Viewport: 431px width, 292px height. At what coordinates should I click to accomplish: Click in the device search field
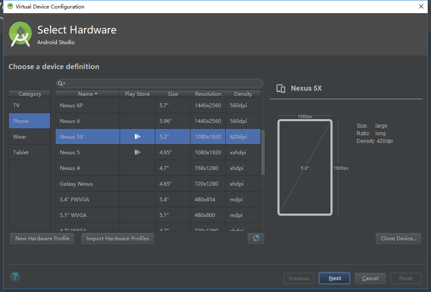[160, 83]
